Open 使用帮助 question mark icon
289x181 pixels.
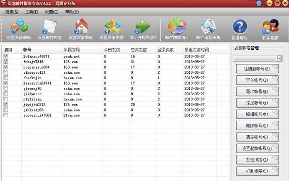click(x=240, y=27)
